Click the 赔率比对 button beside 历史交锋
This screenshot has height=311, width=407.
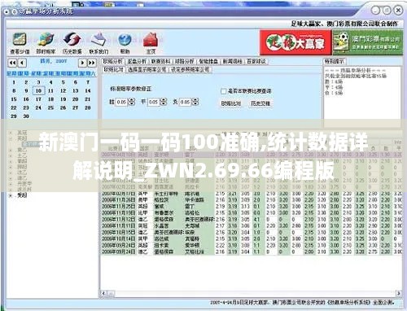pos(231,103)
